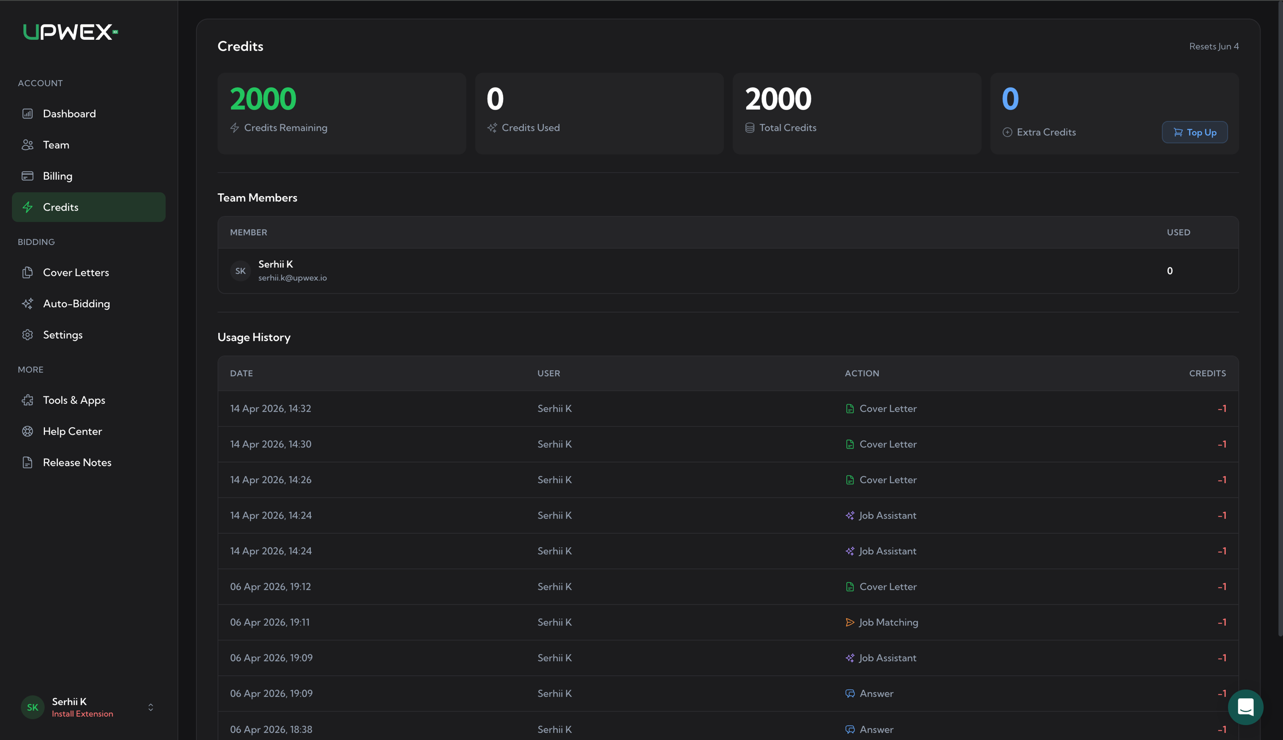Image resolution: width=1283 pixels, height=740 pixels.
Task: Click the Team people icon
Action: tap(27, 145)
